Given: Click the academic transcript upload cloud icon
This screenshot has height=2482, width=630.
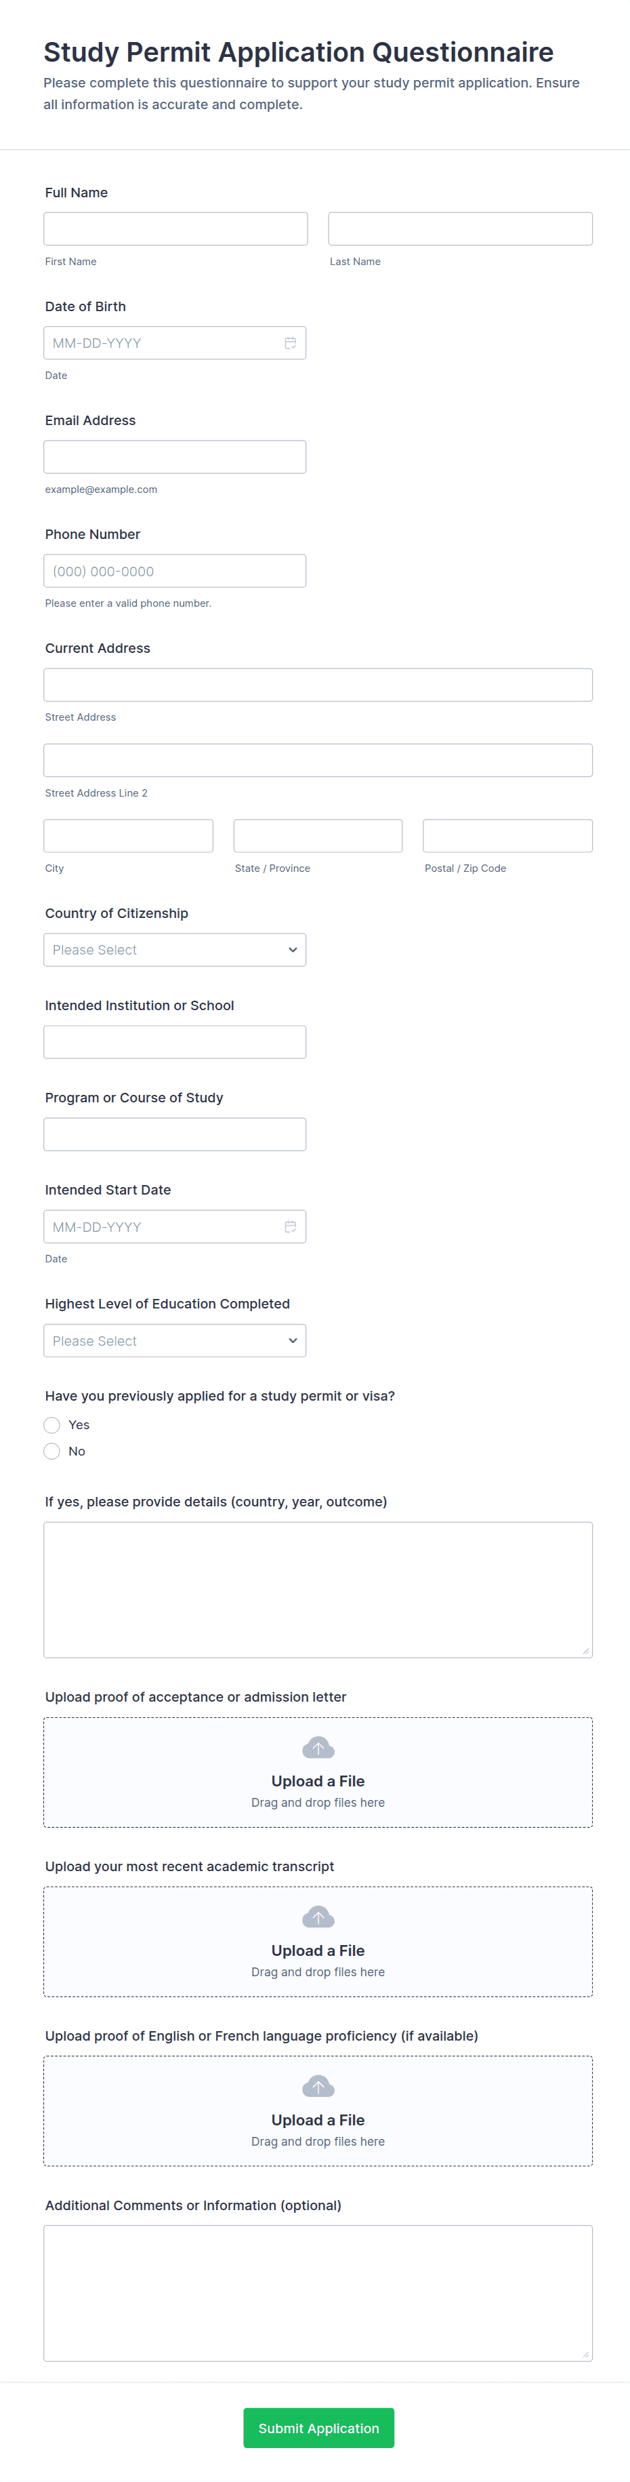Looking at the screenshot, I should (x=318, y=1917).
